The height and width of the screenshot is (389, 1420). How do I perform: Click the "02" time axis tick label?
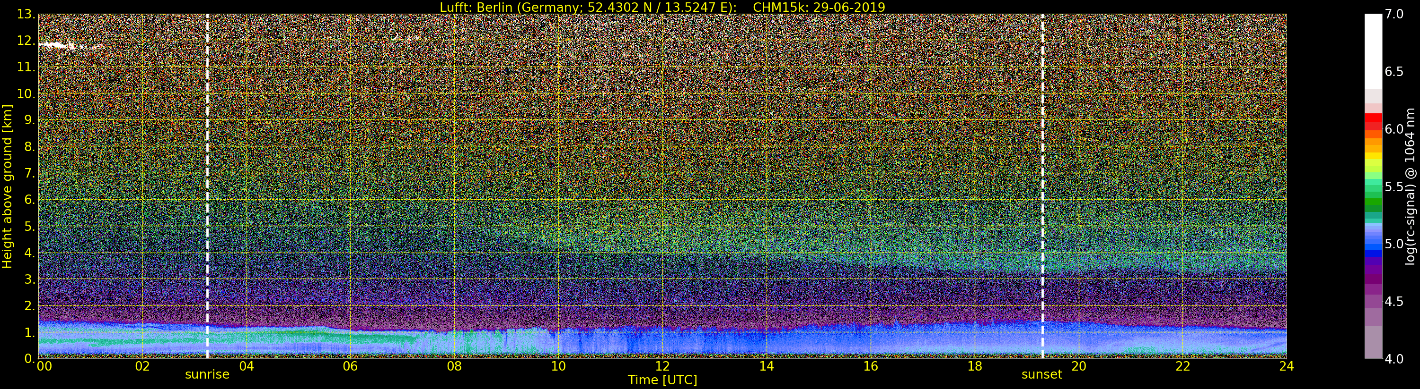142,366
